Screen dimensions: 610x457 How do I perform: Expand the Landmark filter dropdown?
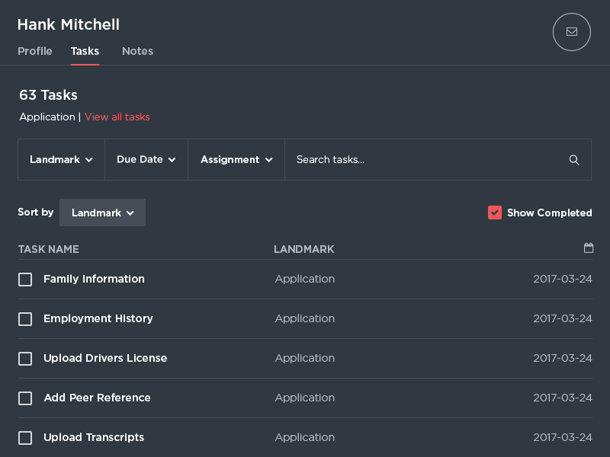coord(61,160)
